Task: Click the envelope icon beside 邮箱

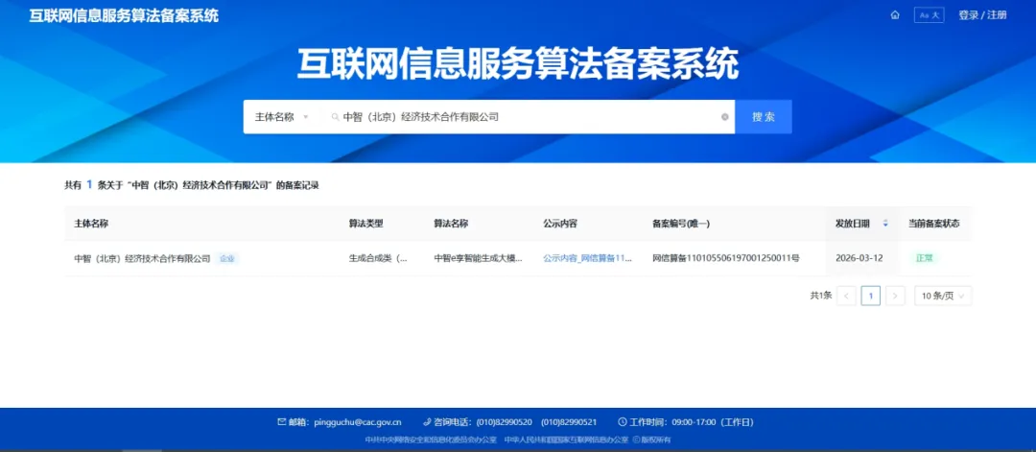Action: (x=282, y=422)
